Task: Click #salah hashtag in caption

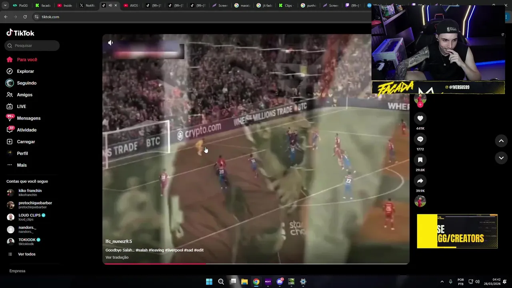Action: tap(142, 250)
